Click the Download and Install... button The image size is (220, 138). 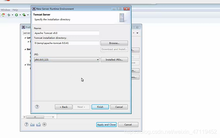(114, 49)
